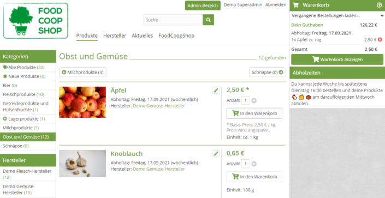This screenshot has height=198, width=385.
Task: Remove Äpfel from cart with red X
Action: 380,39
